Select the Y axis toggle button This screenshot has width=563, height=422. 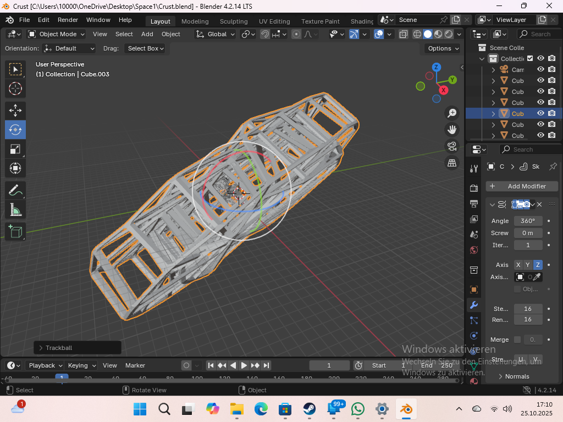click(528, 265)
